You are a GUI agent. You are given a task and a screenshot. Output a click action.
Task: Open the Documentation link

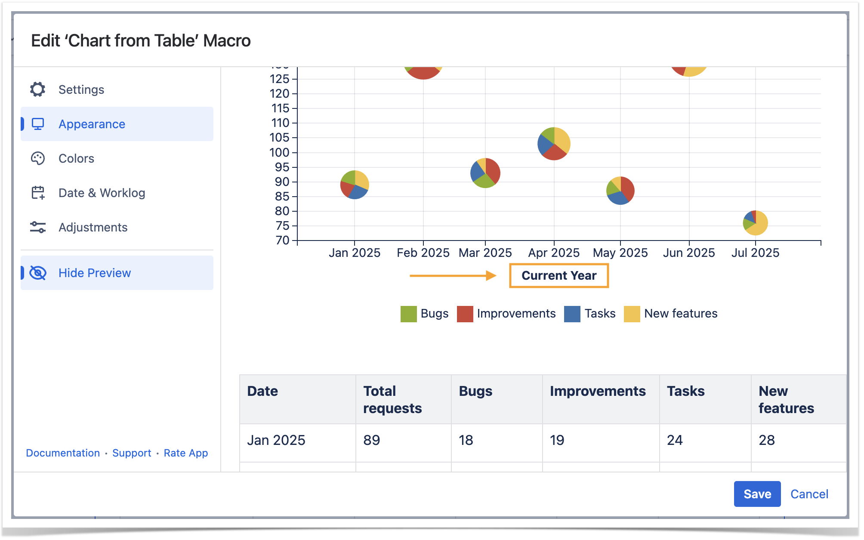pos(63,453)
